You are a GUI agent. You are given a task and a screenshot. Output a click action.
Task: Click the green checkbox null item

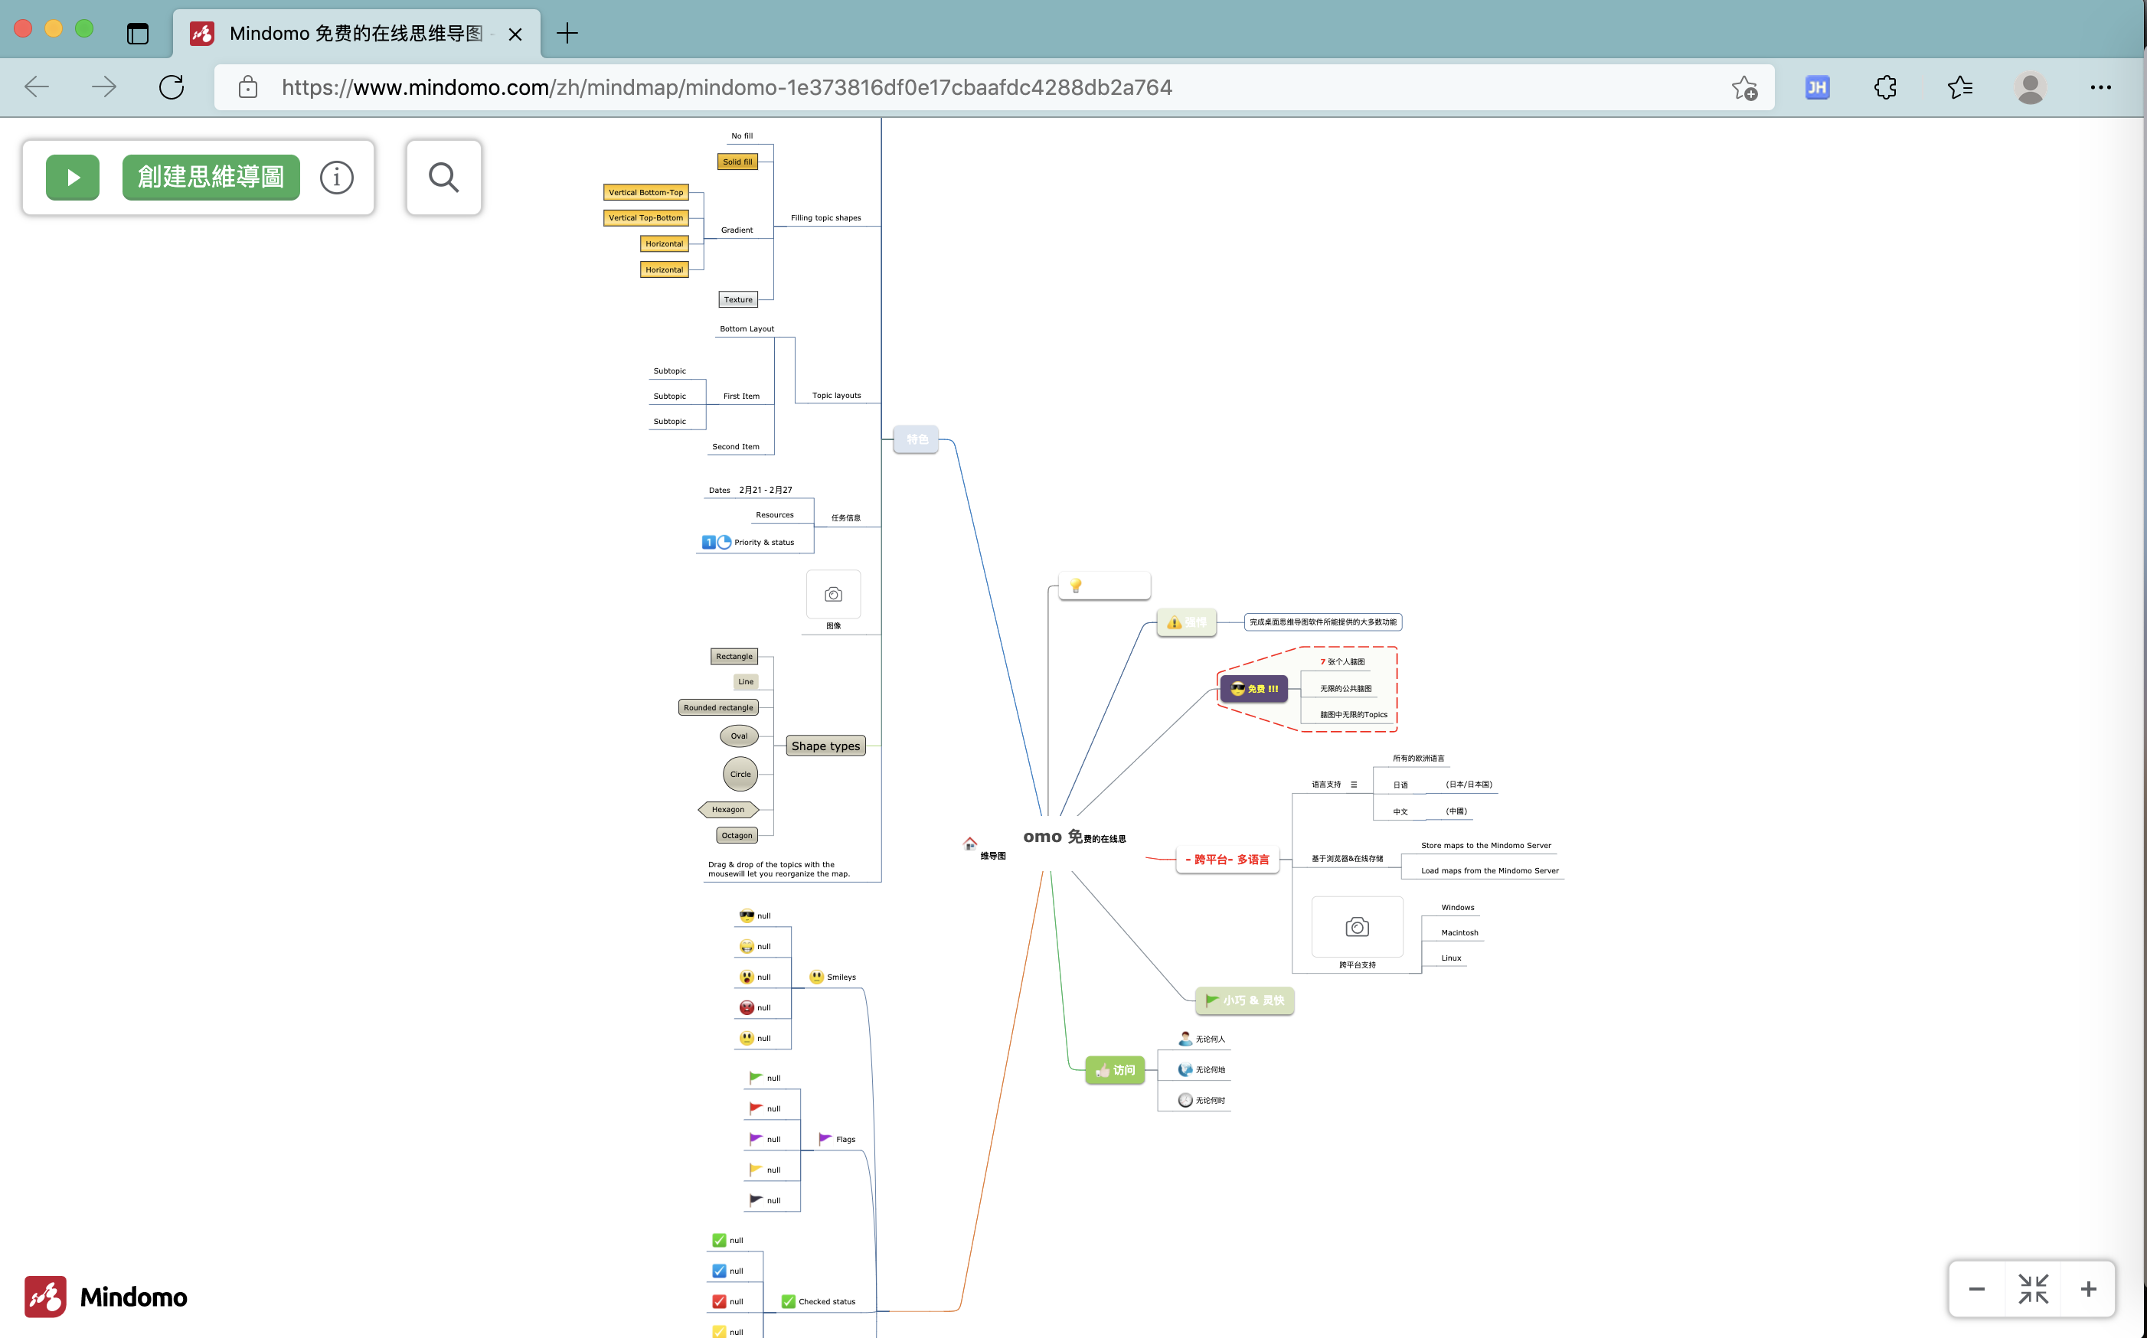click(x=727, y=1240)
